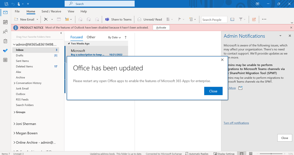Open the Tasks clipboard icon in the sidebar
294x155 pixels.
[5, 41]
